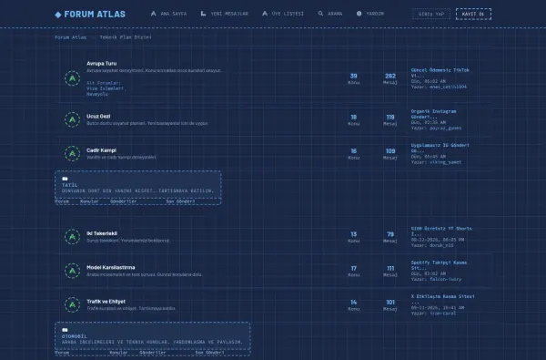Viewport: 546px width, 360px height.
Task: Click the Avrupa Turu forum status icon
Action: click(x=73, y=78)
